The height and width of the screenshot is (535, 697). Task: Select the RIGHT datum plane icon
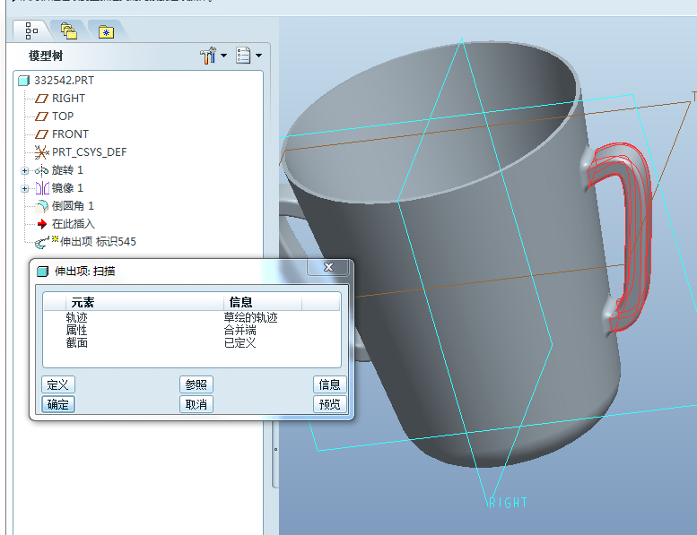coord(41,99)
